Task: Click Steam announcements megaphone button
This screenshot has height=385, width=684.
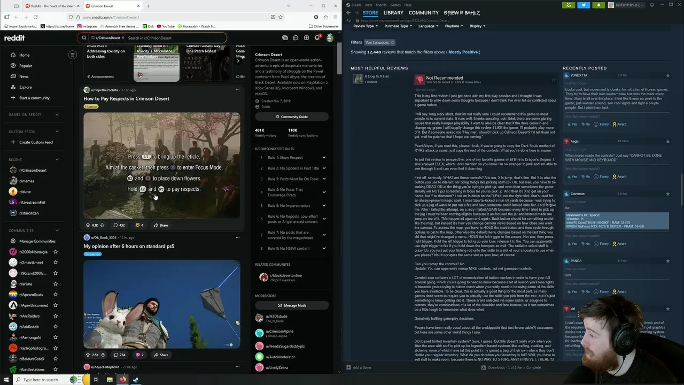Action: point(584,5)
